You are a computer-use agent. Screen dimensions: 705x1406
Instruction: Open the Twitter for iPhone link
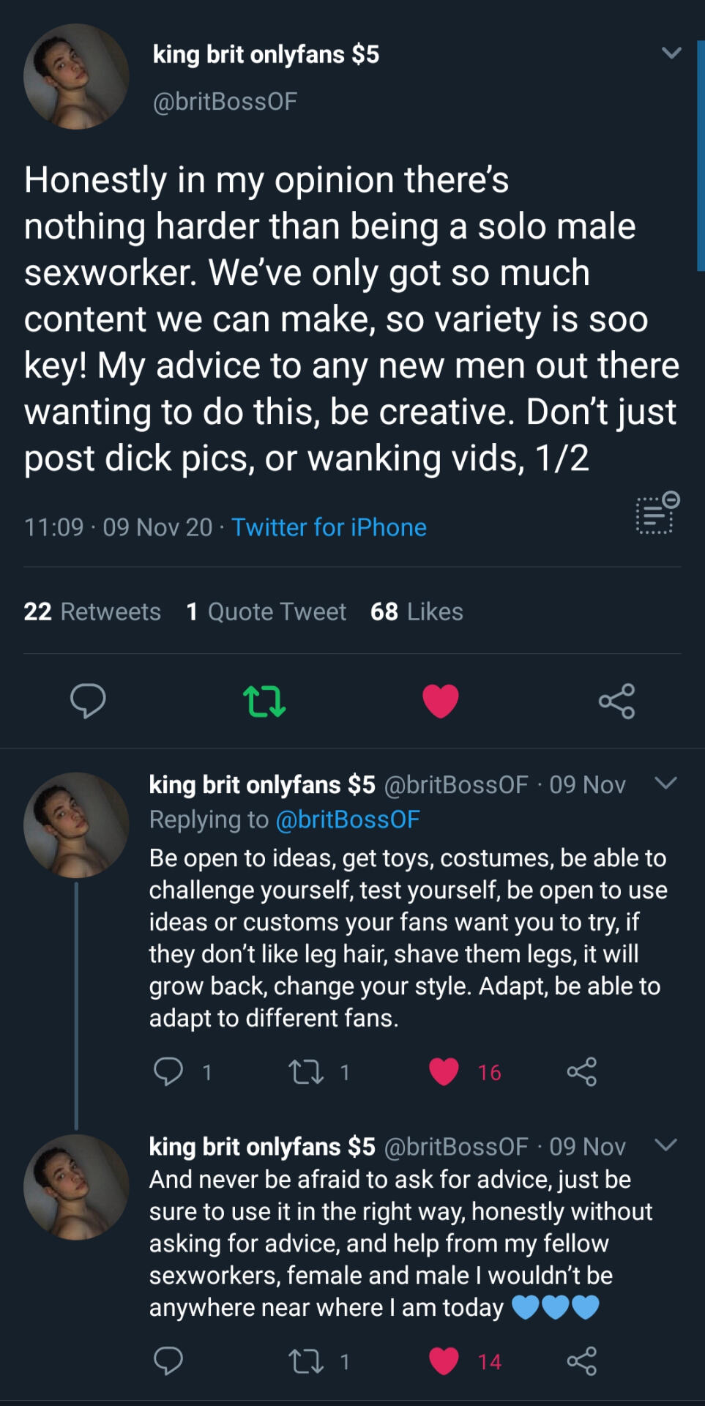click(329, 527)
